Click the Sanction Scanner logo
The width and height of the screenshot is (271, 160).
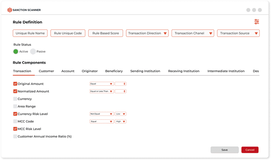point(24,10)
